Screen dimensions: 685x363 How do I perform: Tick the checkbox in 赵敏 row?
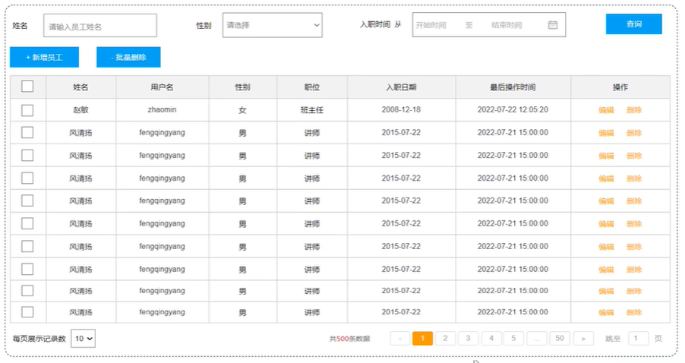tap(27, 110)
